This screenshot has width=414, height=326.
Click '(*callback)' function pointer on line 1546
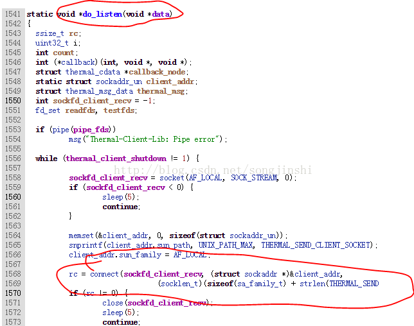click(76, 62)
